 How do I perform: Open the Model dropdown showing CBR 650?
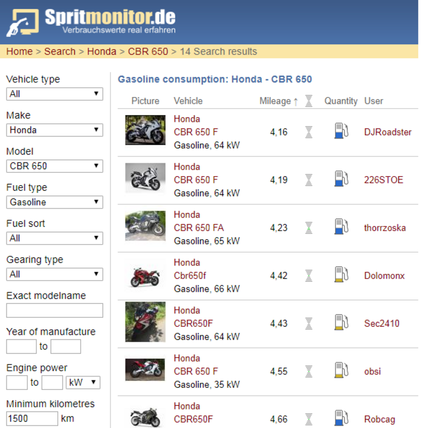click(x=54, y=166)
